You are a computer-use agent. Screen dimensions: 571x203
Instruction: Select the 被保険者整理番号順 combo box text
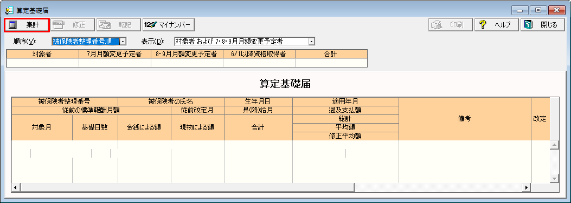86,42
